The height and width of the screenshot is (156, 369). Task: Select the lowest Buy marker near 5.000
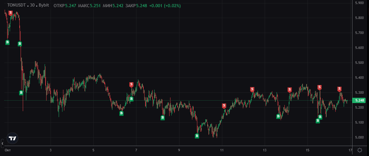[x=197, y=136]
